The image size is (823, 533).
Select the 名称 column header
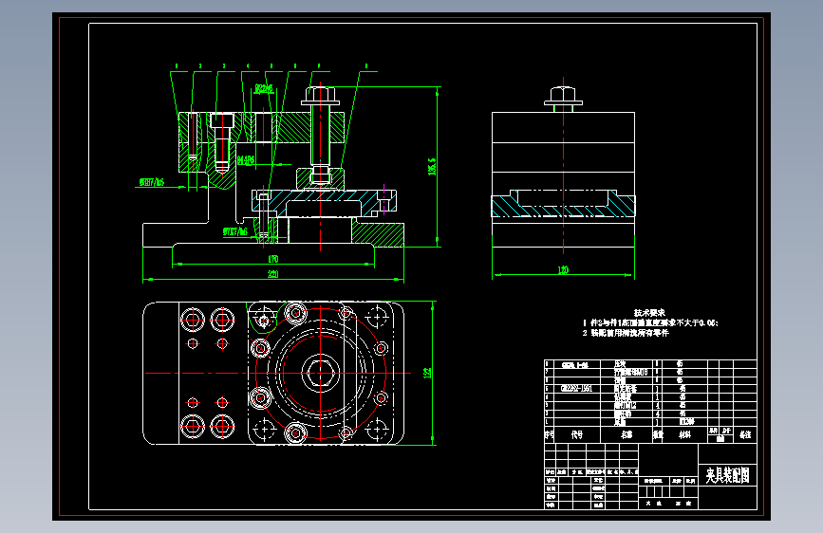point(627,435)
